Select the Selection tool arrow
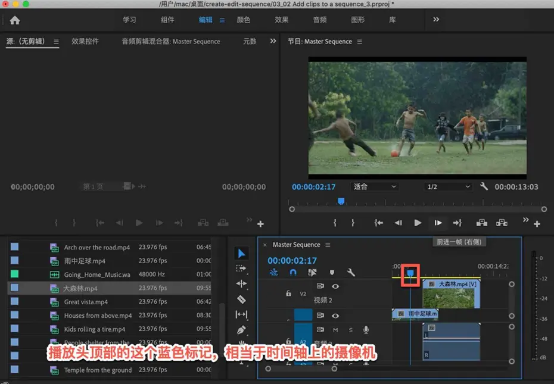The image size is (554, 384). click(x=242, y=253)
